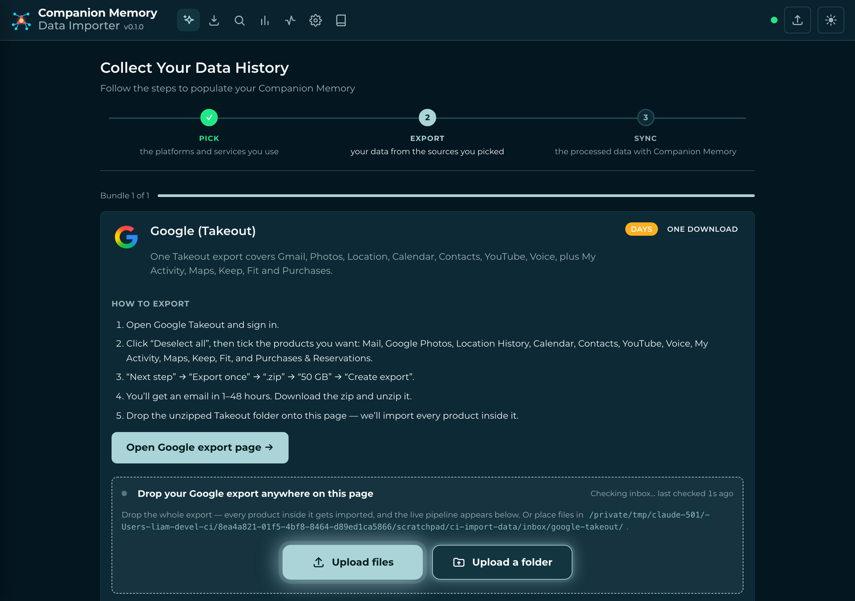The height and width of the screenshot is (601, 855).
Task: Go to completed PICK step circle
Action: click(x=209, y=118)
